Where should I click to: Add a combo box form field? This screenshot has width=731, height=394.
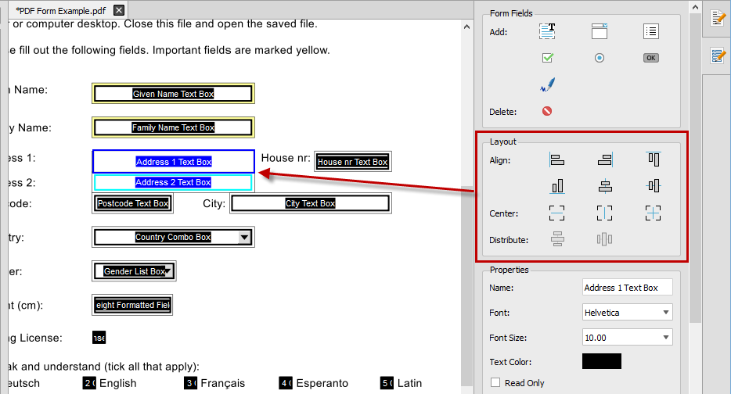(x=600, y=31)
